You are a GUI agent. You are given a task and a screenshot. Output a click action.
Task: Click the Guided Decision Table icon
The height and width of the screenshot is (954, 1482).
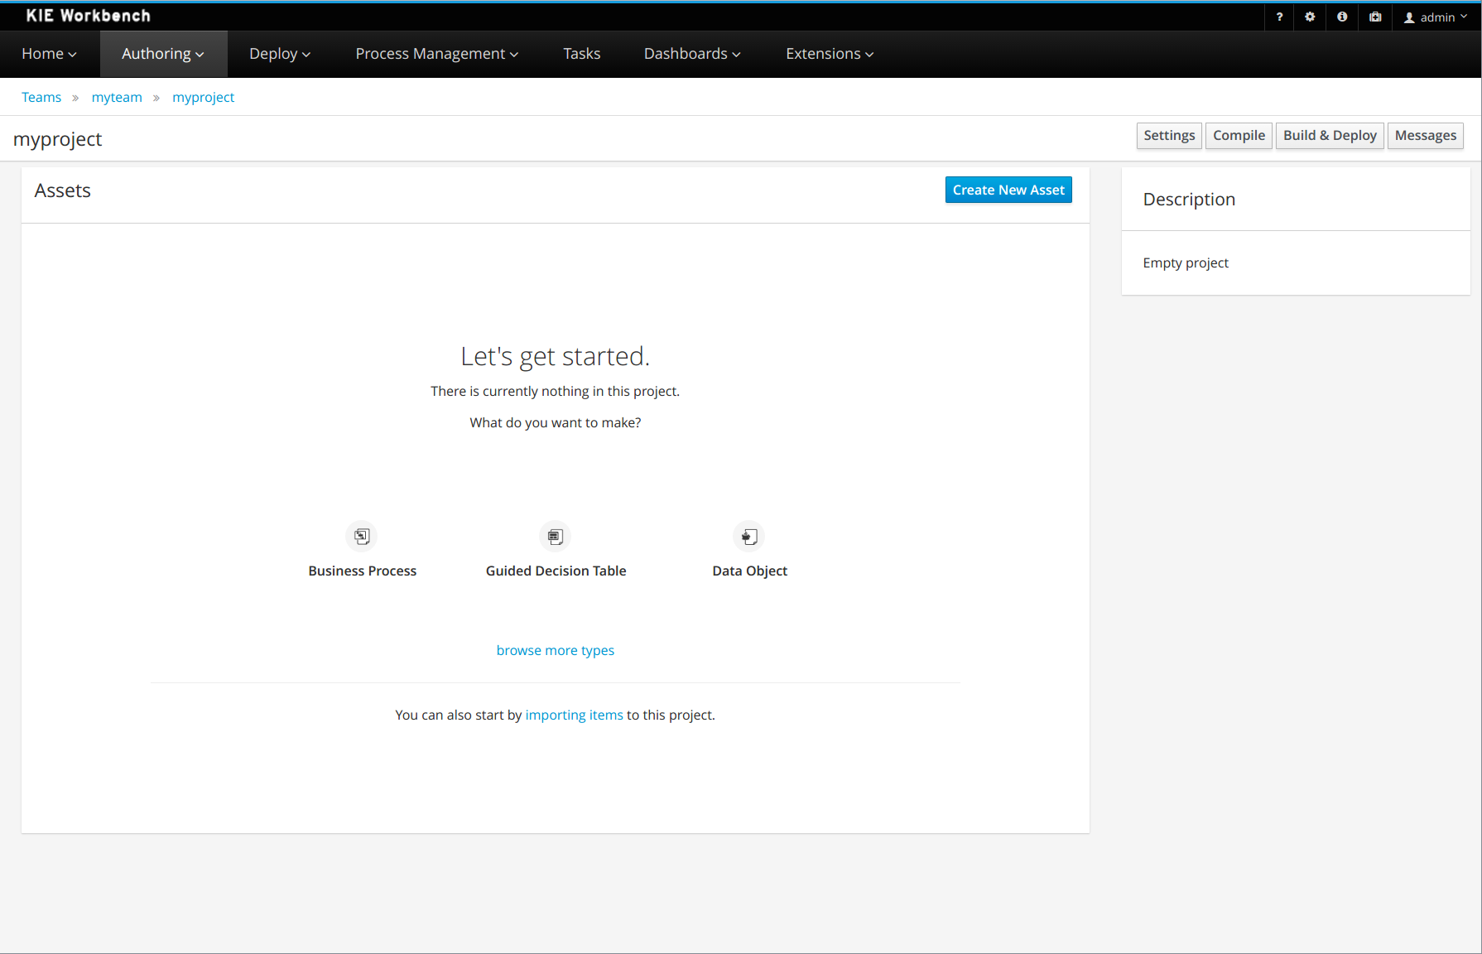pyautogui.click(x=556, y=537)
